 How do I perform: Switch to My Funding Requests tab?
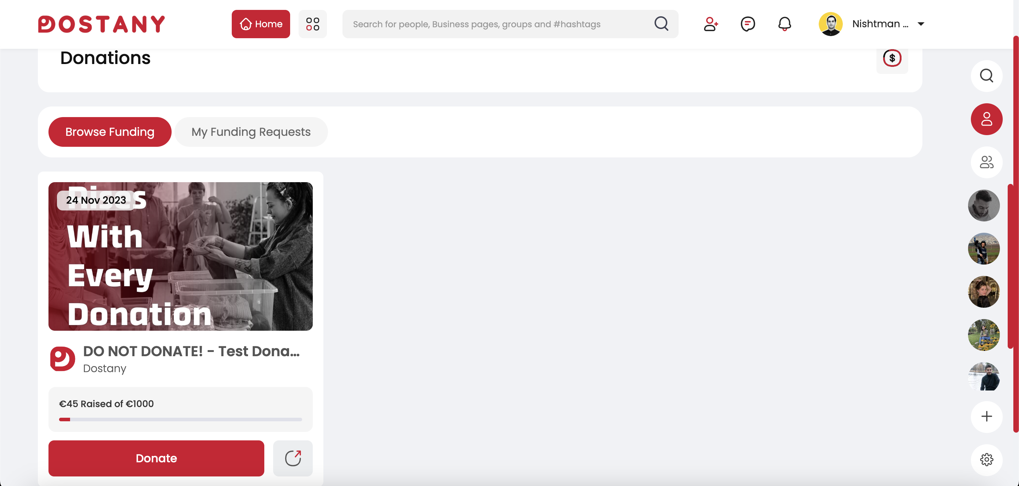tap(251, 132)
